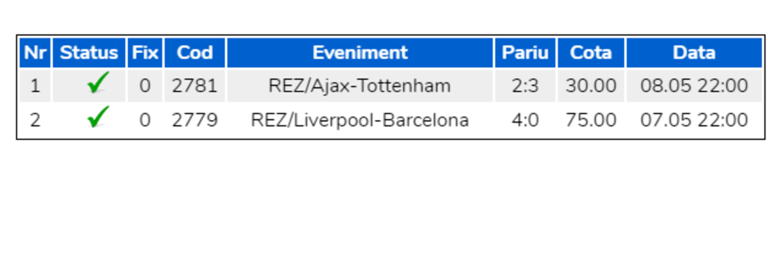Click the 30.00 odds cell
This screenshot has width=784, height=270.
point(591,86)
